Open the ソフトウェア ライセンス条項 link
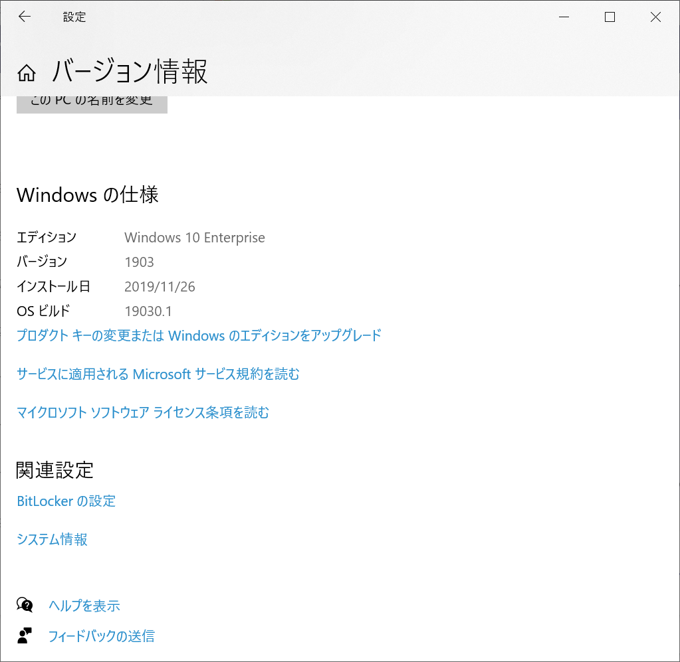 (x=143, y=412)
